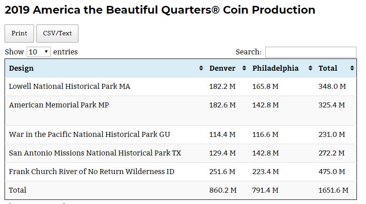
Task: Export table with CSV/Text button
Action: point(57,34)
